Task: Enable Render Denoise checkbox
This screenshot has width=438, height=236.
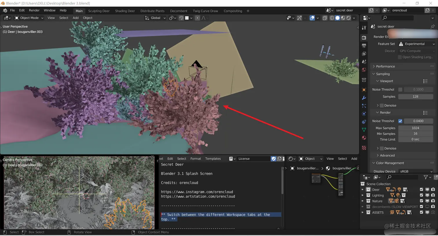Action: (382, 148)
